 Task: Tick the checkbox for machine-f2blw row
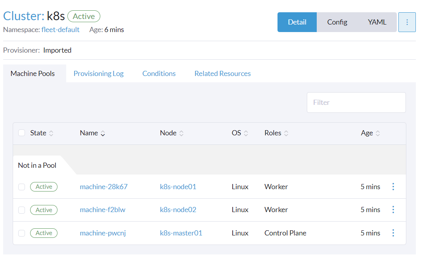pos(22,210)
